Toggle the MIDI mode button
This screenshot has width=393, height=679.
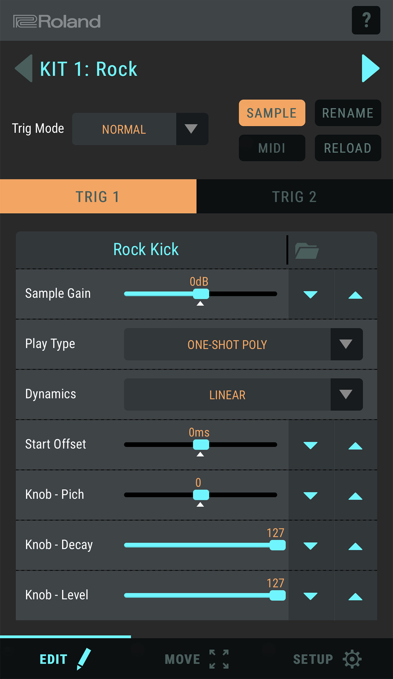click(272, 148)
